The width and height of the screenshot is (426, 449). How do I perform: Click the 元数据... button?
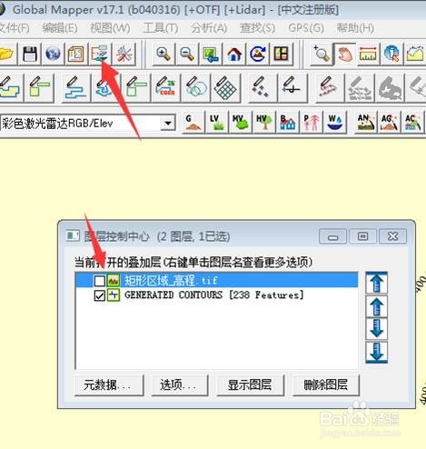tap(109, 385)
